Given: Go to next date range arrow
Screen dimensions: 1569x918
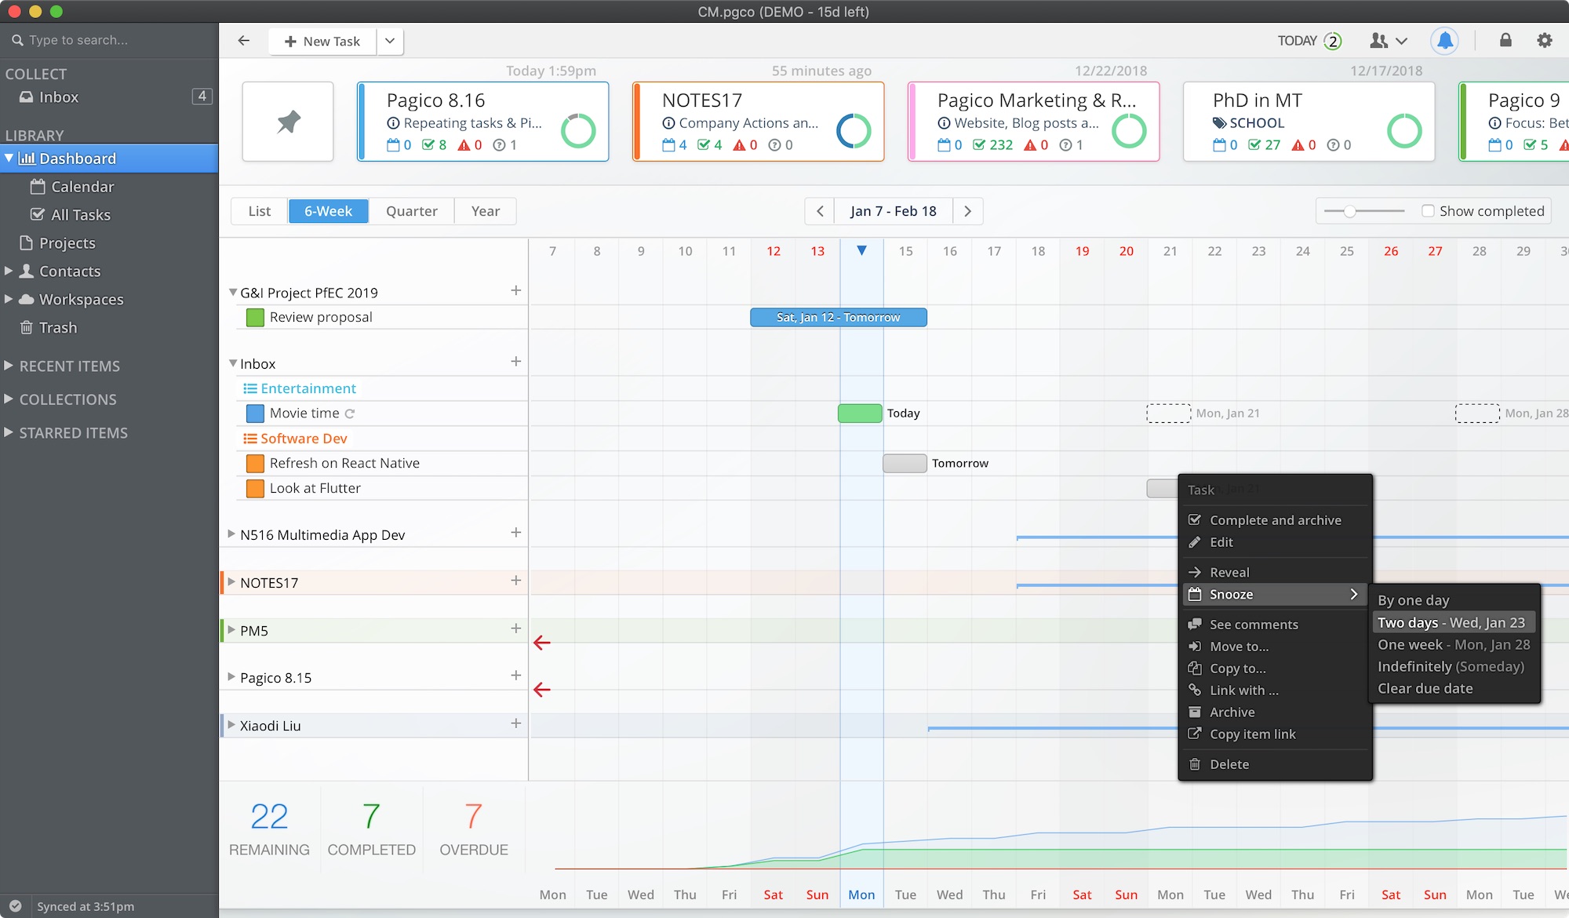Looking at the screenshot, I should coord(967,211).
